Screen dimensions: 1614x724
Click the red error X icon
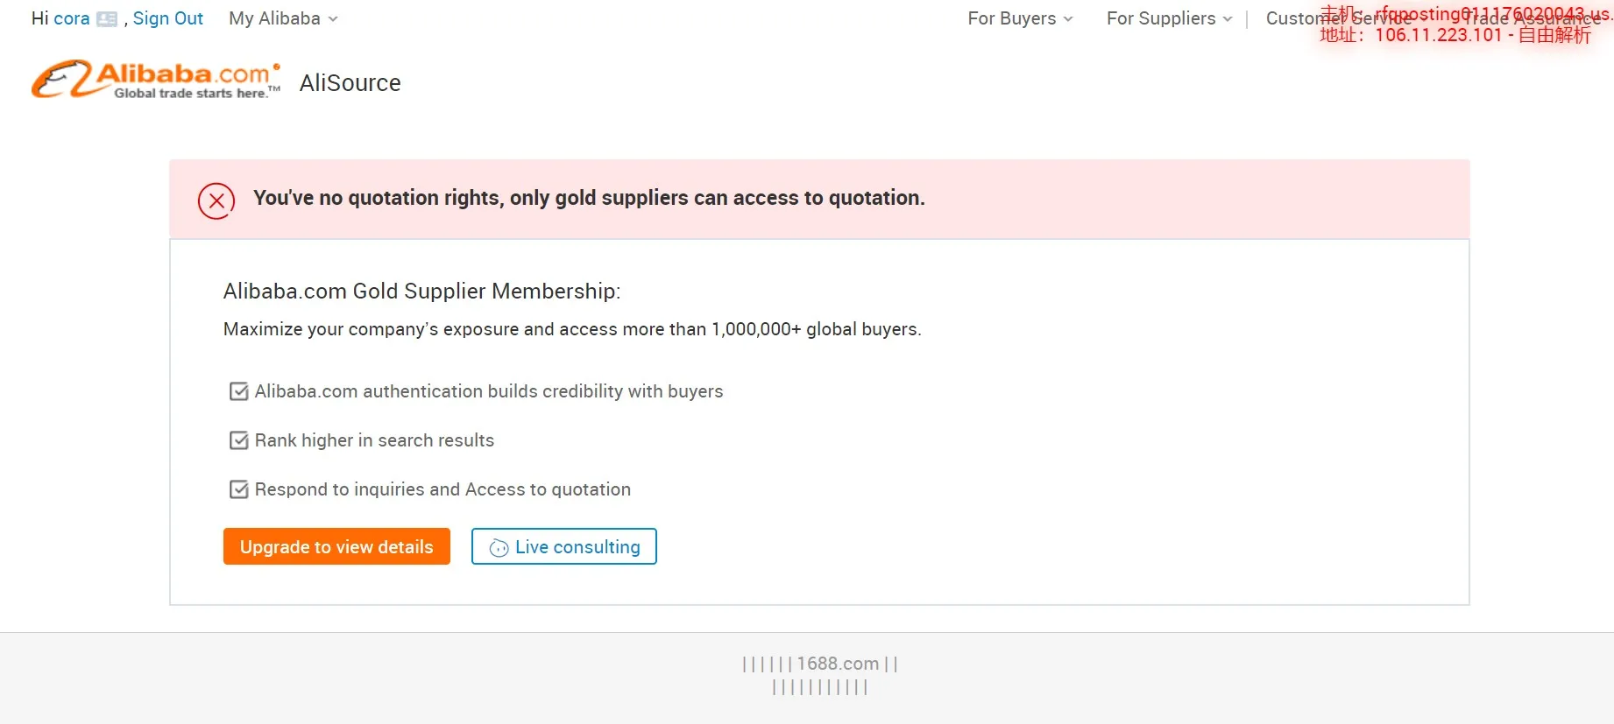216,200
